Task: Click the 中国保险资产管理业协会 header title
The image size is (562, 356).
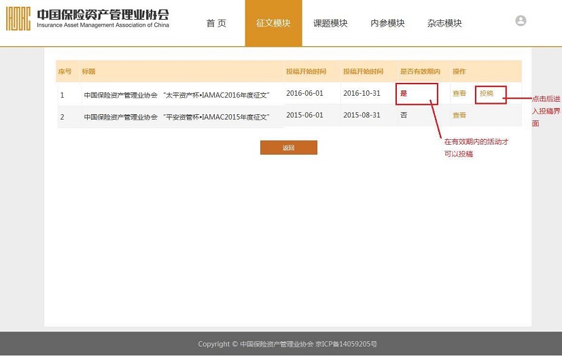Action: tap(103, 15)
